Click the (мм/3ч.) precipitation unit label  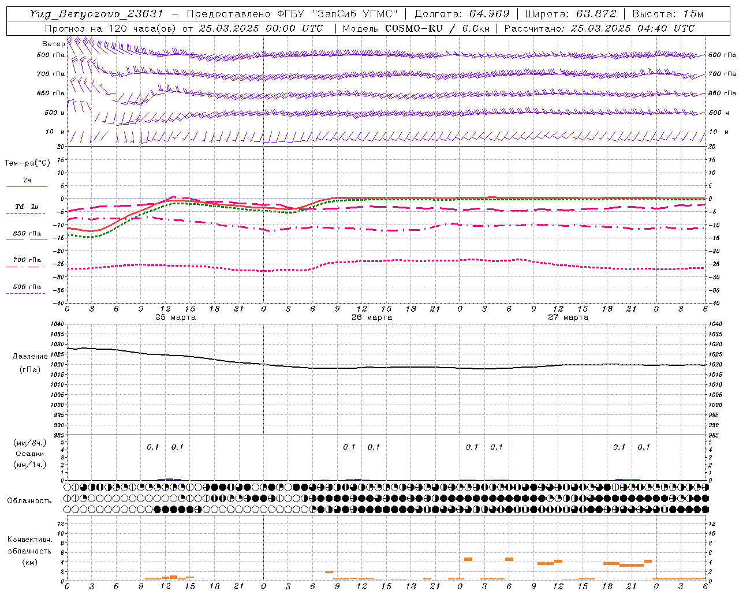[x=30, y=443]
